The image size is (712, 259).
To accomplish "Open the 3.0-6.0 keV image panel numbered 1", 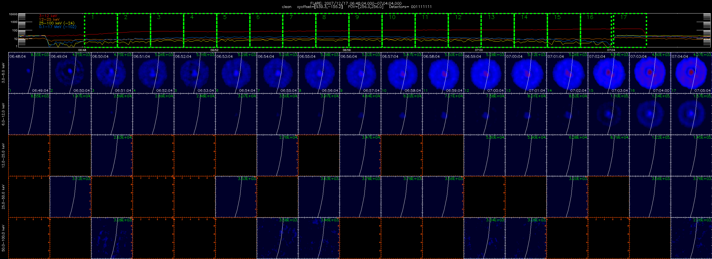I will pyautogui.click(x=29, y=73).
